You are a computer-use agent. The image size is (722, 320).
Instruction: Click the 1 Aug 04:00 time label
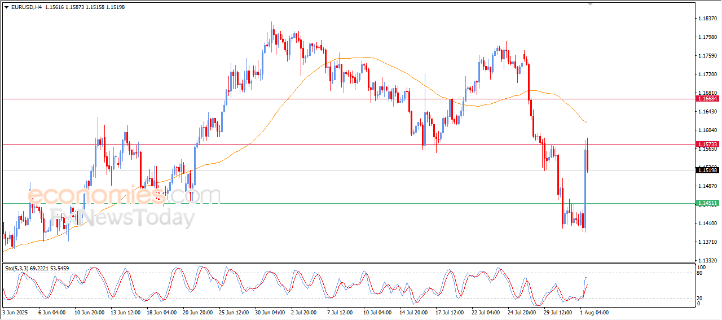[595, 312]
